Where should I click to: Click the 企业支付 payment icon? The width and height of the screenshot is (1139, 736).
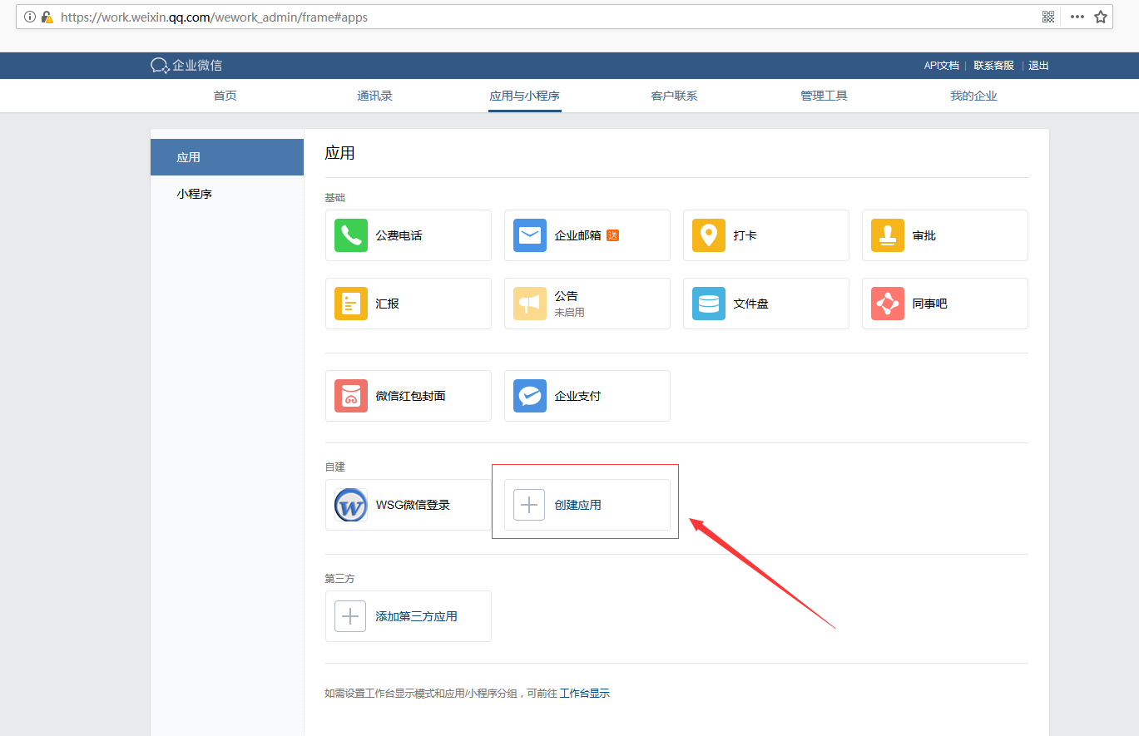(530, 396)
